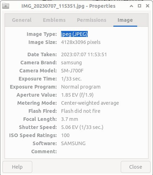Click the Help button
The image size is (153, 175).
pyautogui.click(x=17, y=167)
